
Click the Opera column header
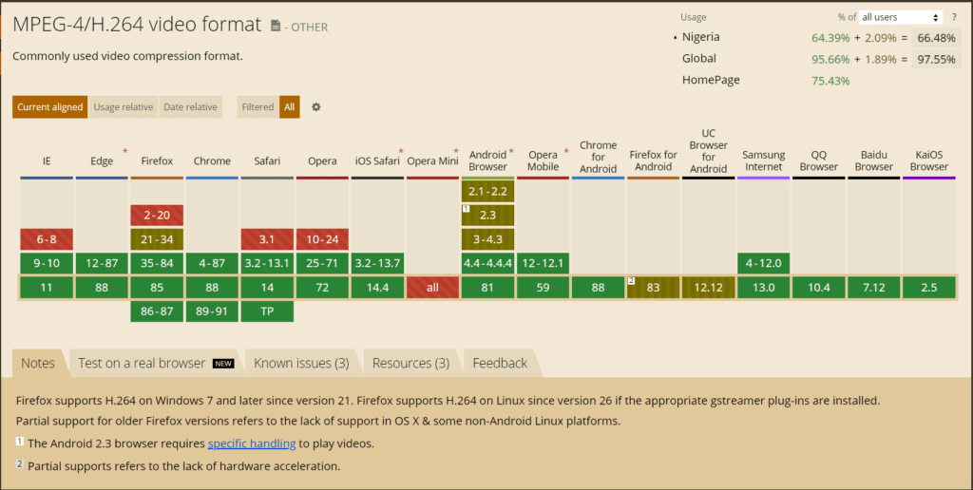click(323, 161)
